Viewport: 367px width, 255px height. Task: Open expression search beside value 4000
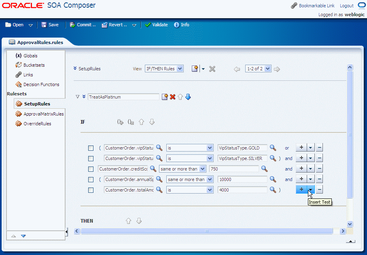coord(273,190)
